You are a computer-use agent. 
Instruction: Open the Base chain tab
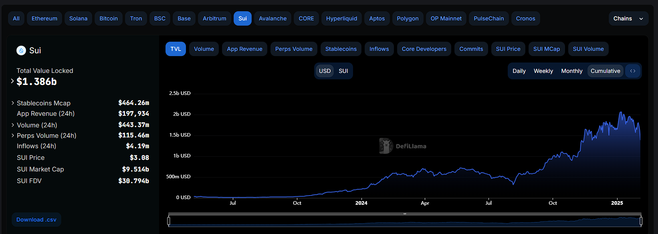point(184,18)
